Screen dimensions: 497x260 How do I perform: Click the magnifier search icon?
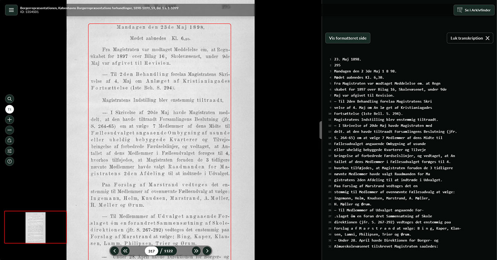coord(10,99)
